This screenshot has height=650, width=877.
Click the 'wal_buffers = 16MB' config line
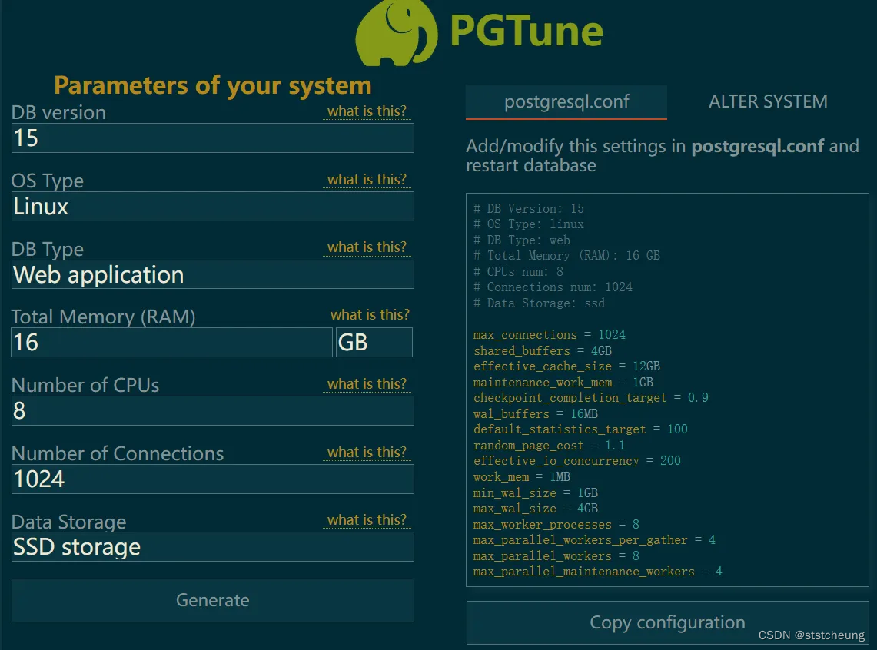pos(536,413)
